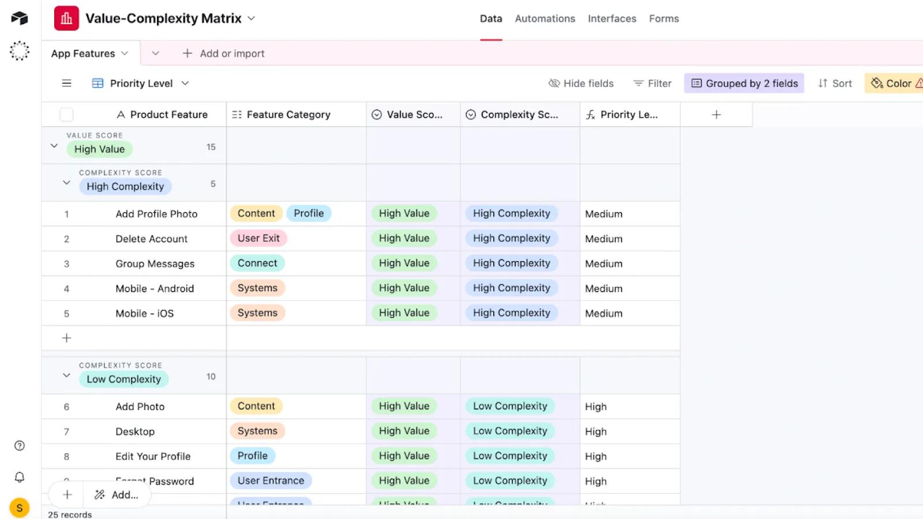Open notifications bell icon
This screenshot has height=519, width=923.
point(20,477)
